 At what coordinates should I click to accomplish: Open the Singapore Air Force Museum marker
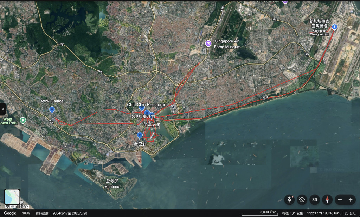point(208,43)
